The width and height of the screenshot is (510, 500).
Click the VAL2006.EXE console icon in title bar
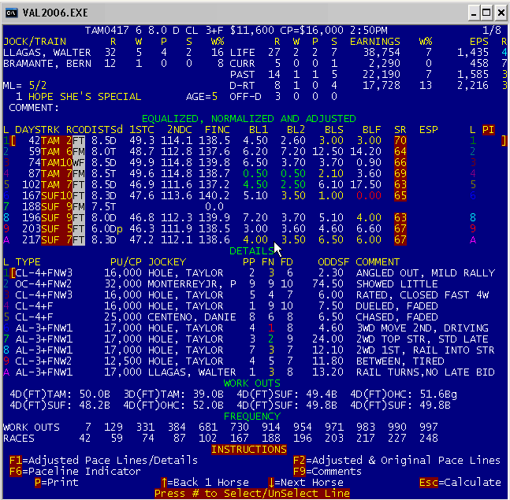pyautogui.click(x=11, y=13)
